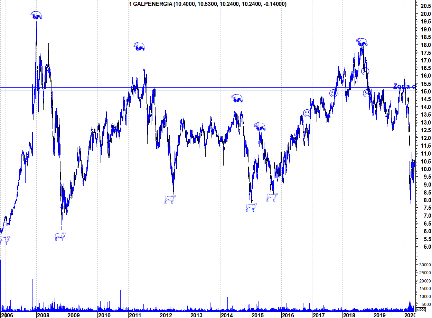Click the smiley face in mid-2017
Image resolution: width=432 pixels, height=318 pixels.
point(333,93)
